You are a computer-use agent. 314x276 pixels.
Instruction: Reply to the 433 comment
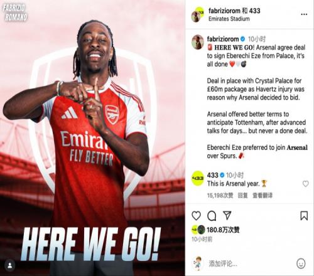[x=242, y=196]
